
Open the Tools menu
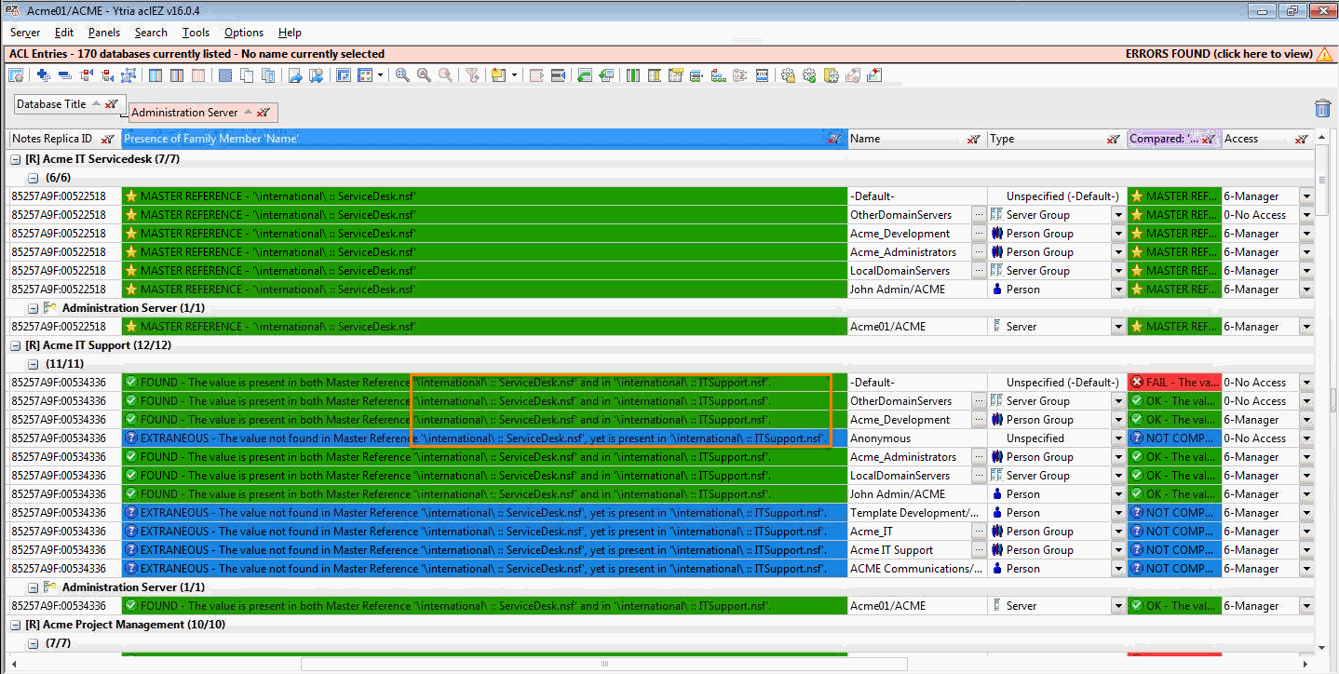[196, 33]
